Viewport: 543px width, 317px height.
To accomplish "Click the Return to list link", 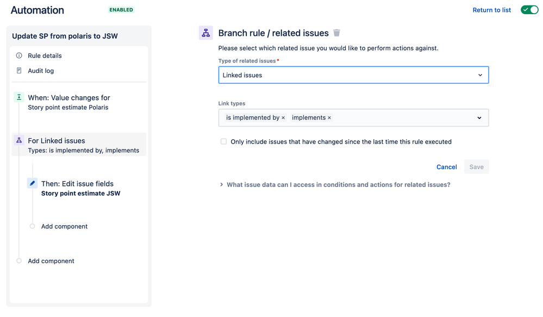I will pyautogui.click(x=492, y=10).
